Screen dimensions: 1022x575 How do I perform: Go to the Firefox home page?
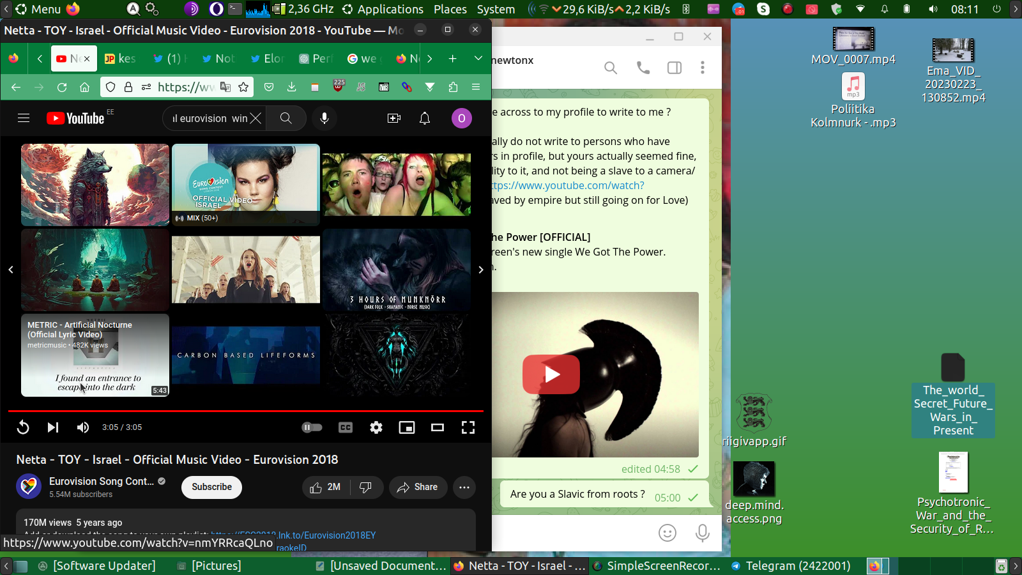(84, 87)
